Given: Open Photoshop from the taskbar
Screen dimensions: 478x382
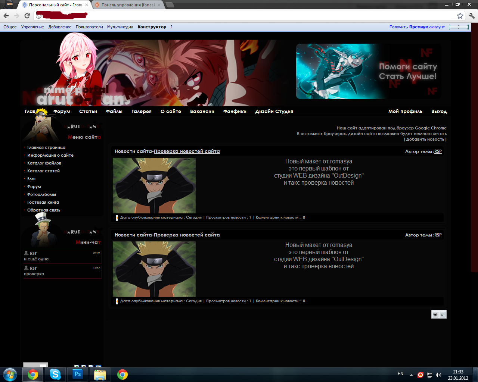Looking at the screenshot, I should pyautogui.click(x=78, y=374).
